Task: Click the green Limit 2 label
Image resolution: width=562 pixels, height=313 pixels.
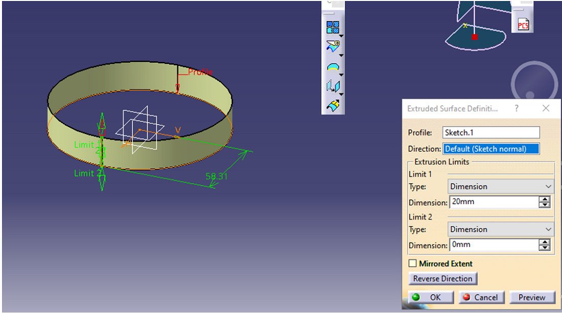Action: tap(88, 173)
